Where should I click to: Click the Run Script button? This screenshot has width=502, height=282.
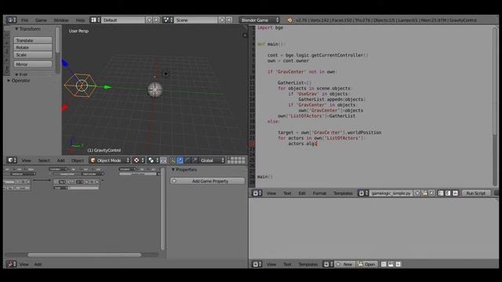click(x=476, y=193)
